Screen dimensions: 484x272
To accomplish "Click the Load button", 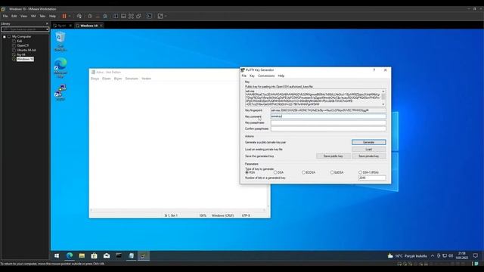I will click(x=368, y=150).
